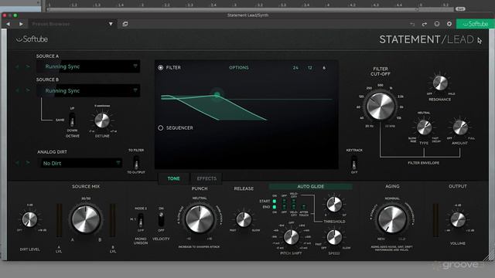This screenshot has width=495, height=278.
Task: Click the Release knob
Action: [x=244, y=219]
